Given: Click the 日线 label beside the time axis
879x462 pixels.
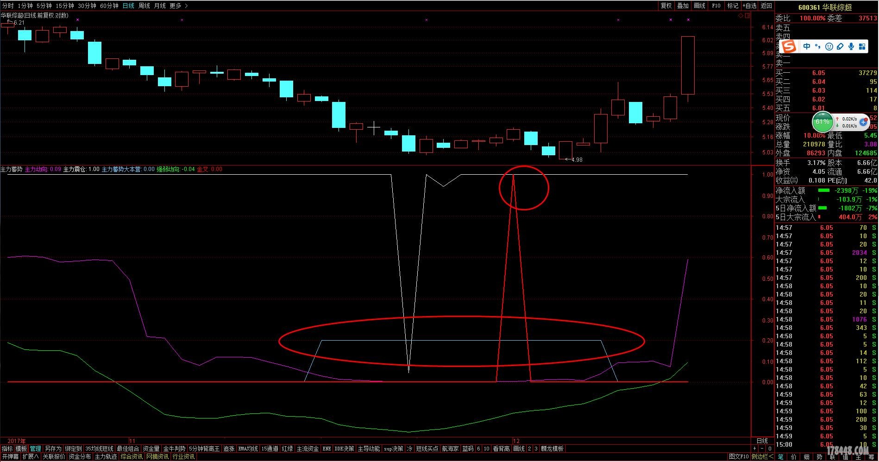Looking at the screenshot, I should tap(762, 441).
